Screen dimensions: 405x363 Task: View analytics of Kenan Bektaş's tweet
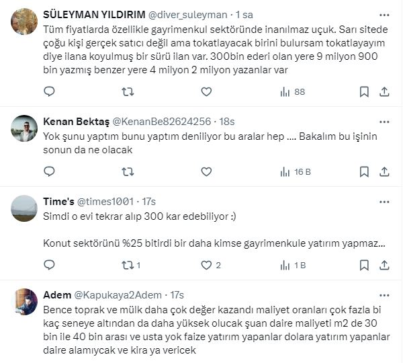[x=293, y=171]
